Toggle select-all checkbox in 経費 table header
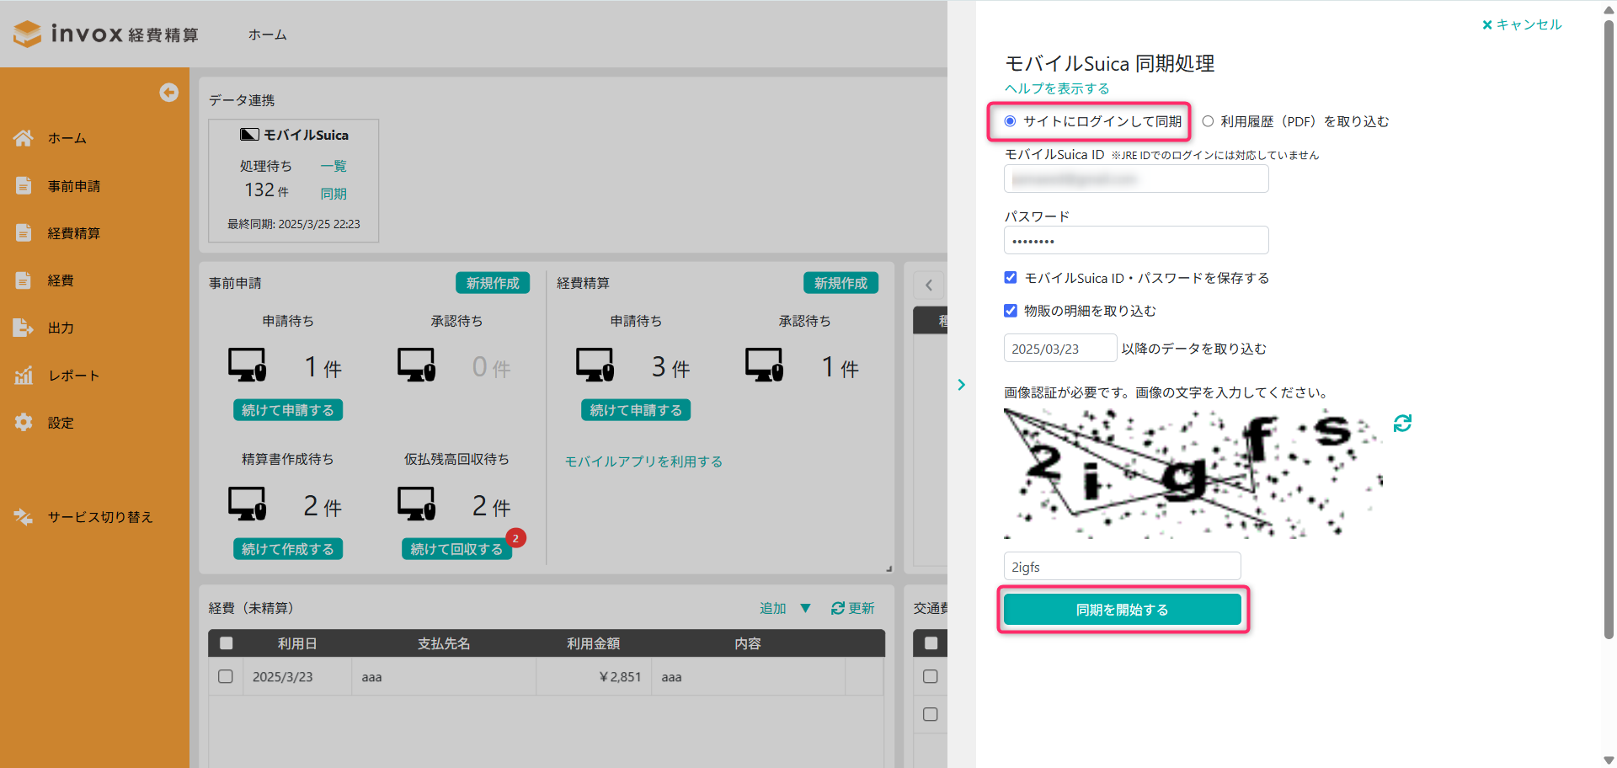 point(226,643)
